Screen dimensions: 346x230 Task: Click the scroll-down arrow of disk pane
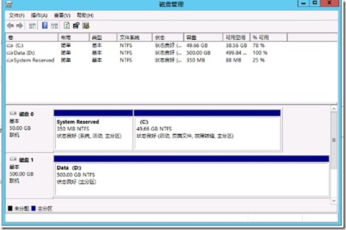334,201
